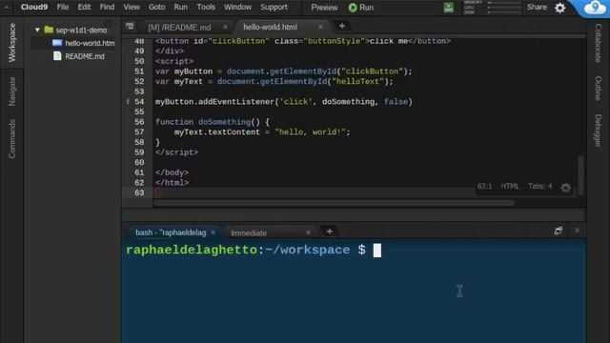
Task: Open README.md in file tree
Action: pos(85,56)
